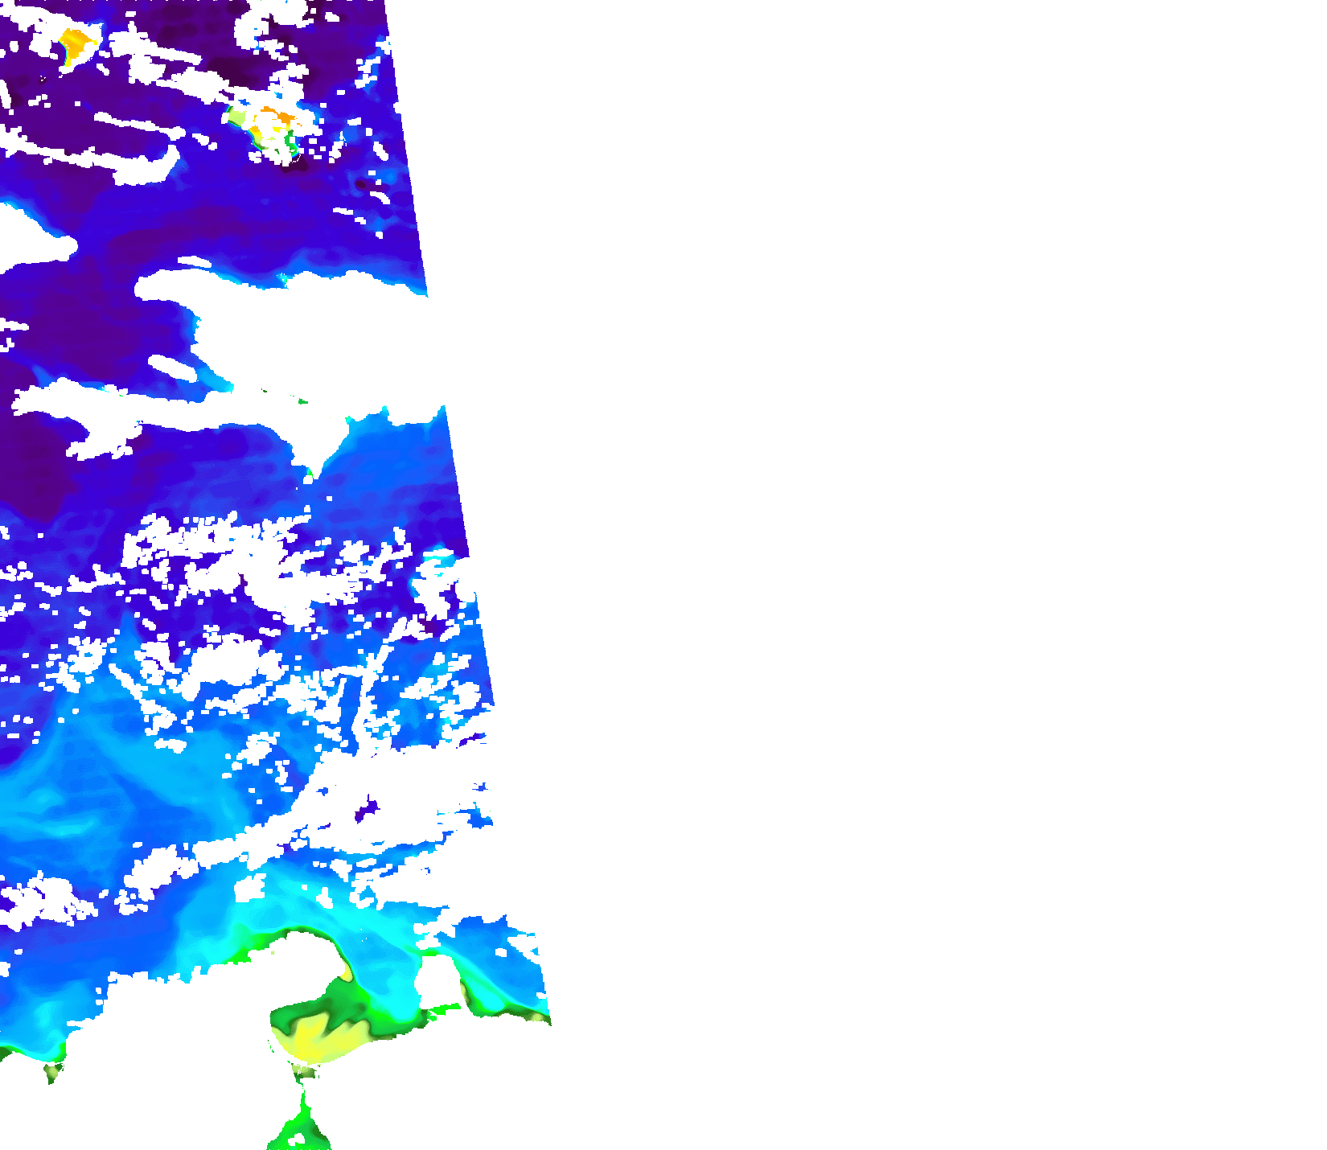Click the white rounded cloud at the upper-left edge

pyautogui.click(x=28, y=237)
